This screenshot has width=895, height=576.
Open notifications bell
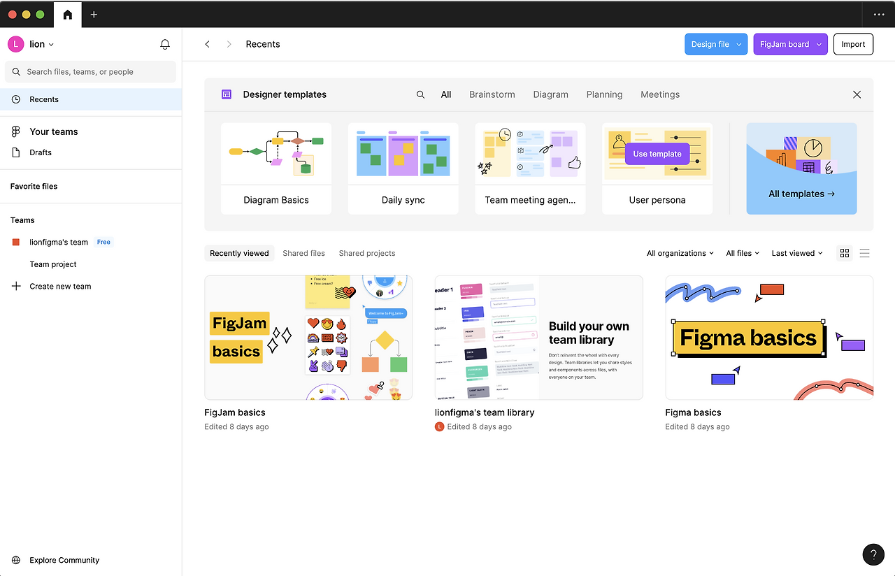click(x=165, y=44)
